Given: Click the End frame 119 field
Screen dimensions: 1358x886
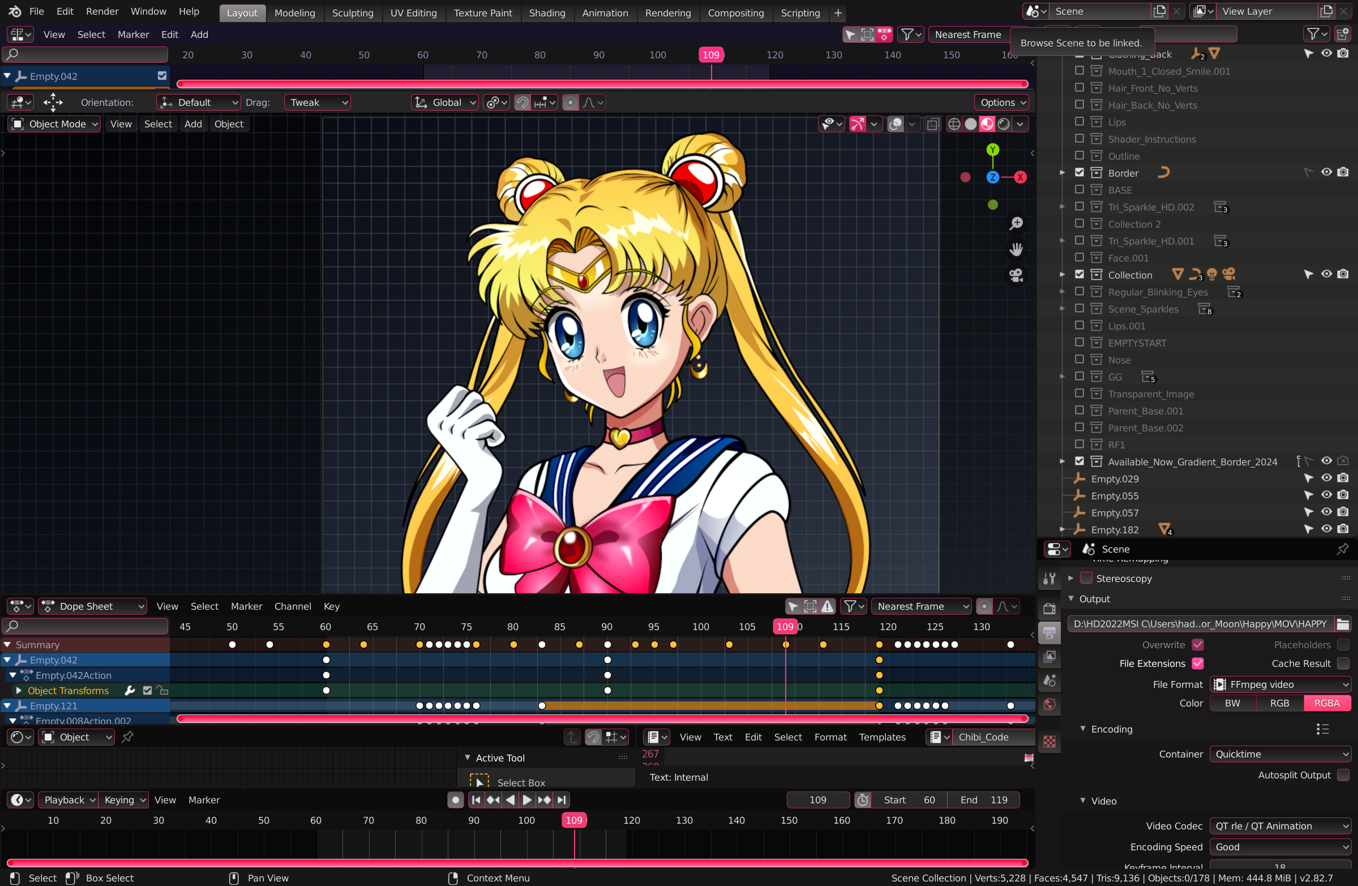Looking at the screenshot, I should pos(983,800).
